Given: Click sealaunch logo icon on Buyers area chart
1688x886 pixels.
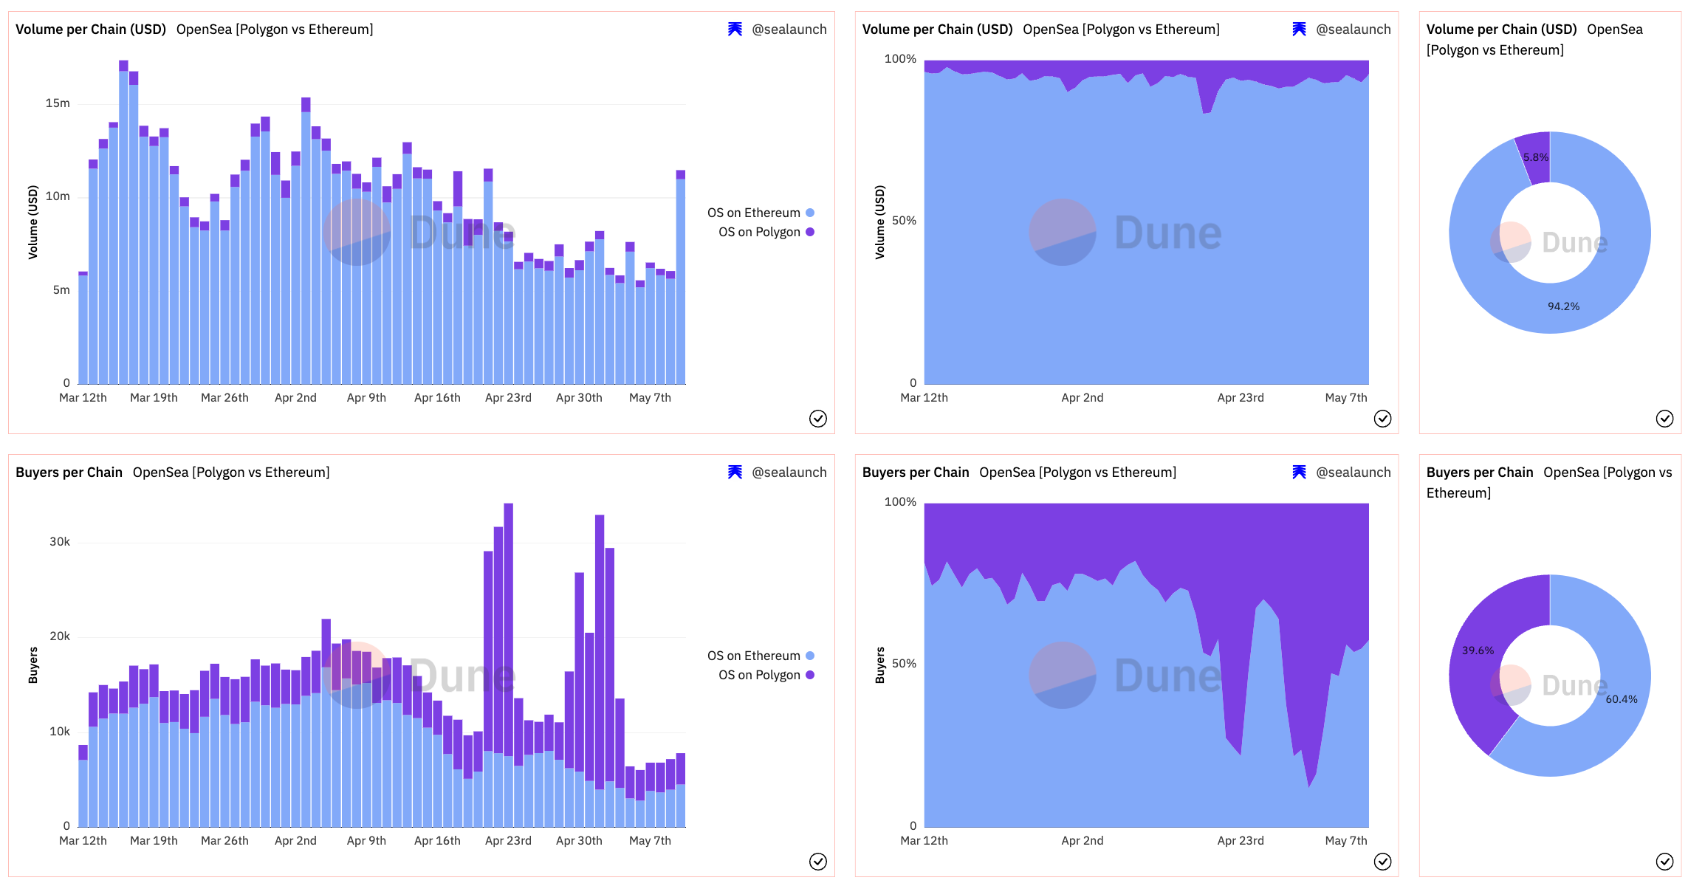Looking at the screenshot, I should [1299, 472].
